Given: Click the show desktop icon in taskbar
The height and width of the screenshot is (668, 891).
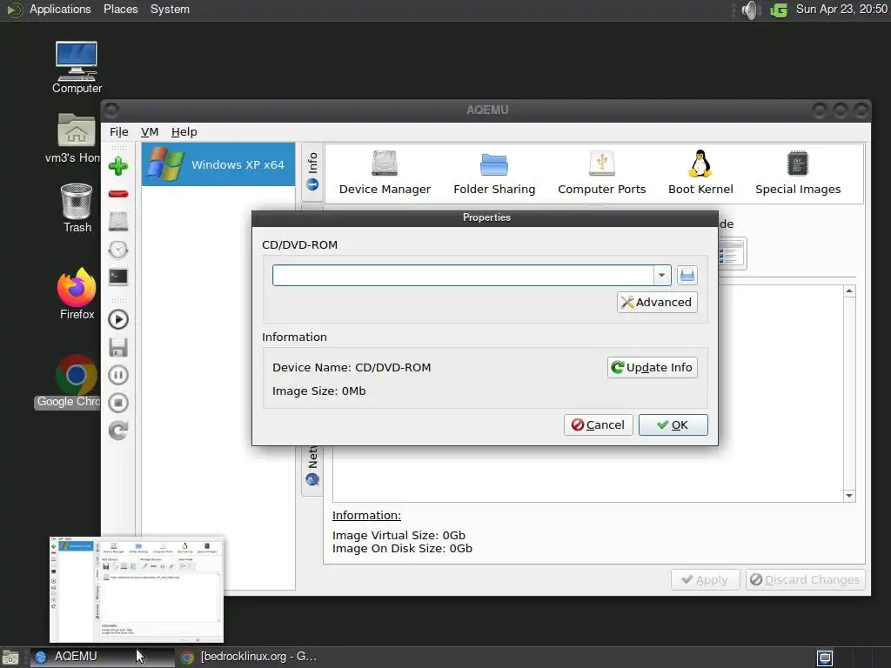Looking at the screenshot, I should [x=10, y=658].
